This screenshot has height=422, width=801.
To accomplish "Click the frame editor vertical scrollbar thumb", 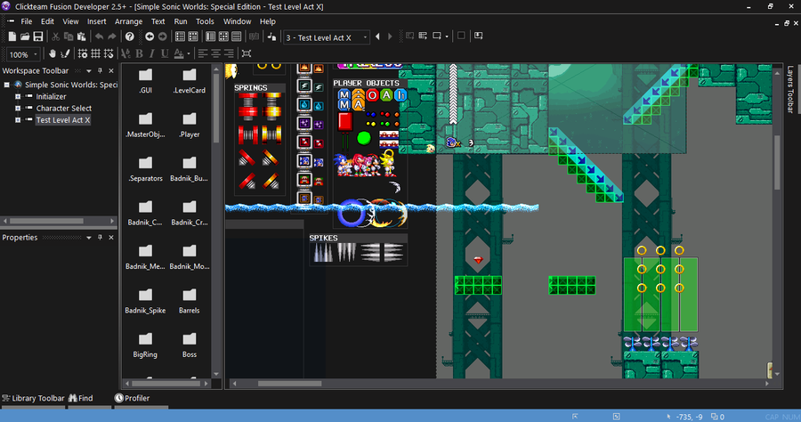I will pyautogui.click(x=777, y=162).
